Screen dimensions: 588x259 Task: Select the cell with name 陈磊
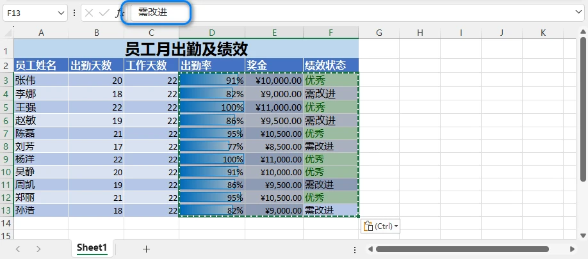[x=41, y=133]
